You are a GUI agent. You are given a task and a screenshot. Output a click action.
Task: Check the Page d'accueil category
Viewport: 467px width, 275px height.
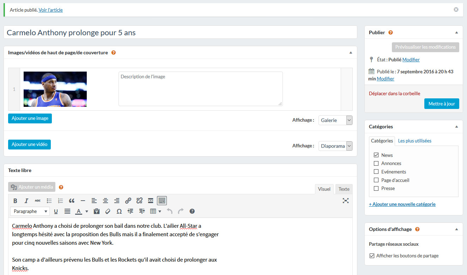(376, 180)
